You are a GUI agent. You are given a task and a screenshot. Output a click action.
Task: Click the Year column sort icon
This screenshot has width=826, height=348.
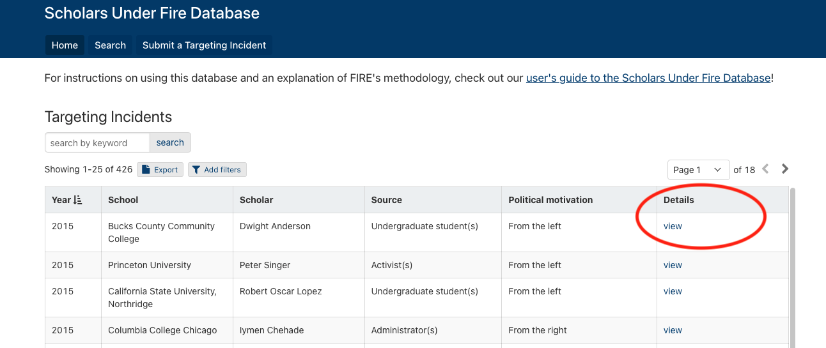(x=78, y=200)
